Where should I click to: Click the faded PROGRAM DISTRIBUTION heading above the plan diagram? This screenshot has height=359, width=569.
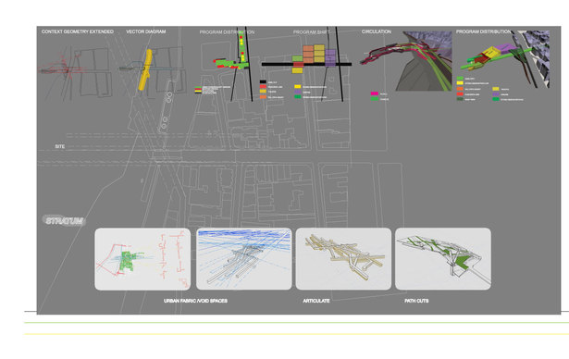(x=227, y=32)
